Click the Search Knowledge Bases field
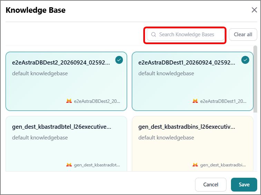 click(x=185, y=35)
